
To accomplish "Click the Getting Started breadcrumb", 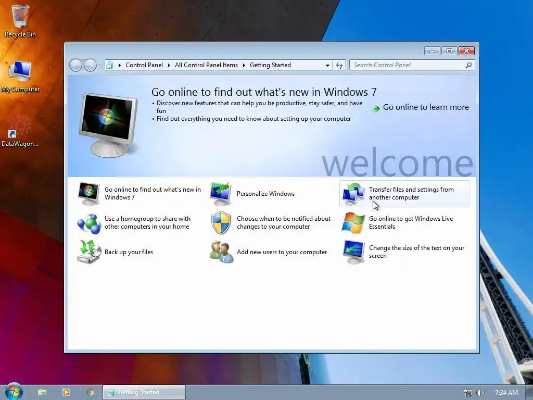I will point(270,65).
